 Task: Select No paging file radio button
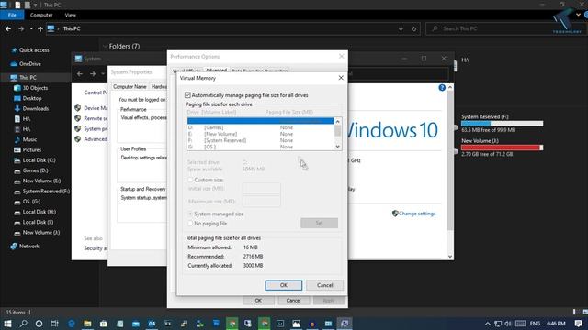point(190,224)
